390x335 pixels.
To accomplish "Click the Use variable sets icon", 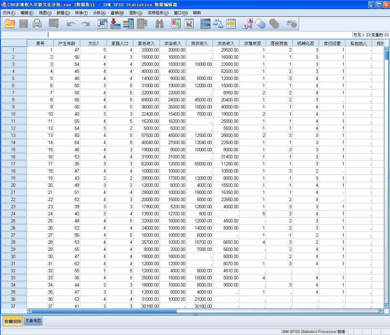I will coord(261,24).
